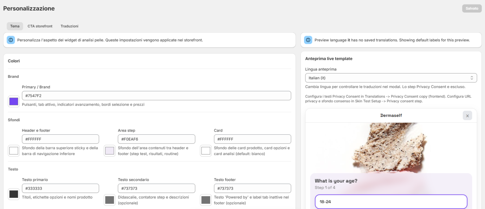Viewport: 485px width, 209px height.
Task: Open the CTA storefront tab
Action: (40, 26)
